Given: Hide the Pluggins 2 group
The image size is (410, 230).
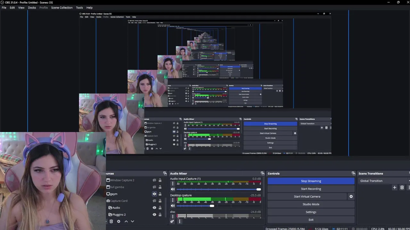Looking at the screenshot, I should pyautogui.click(x=154, y=214).
